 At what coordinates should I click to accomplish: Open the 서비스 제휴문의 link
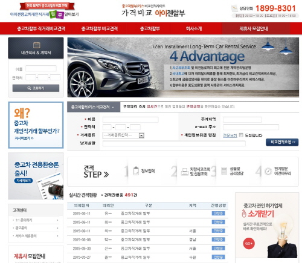click(x=26, y=236)
